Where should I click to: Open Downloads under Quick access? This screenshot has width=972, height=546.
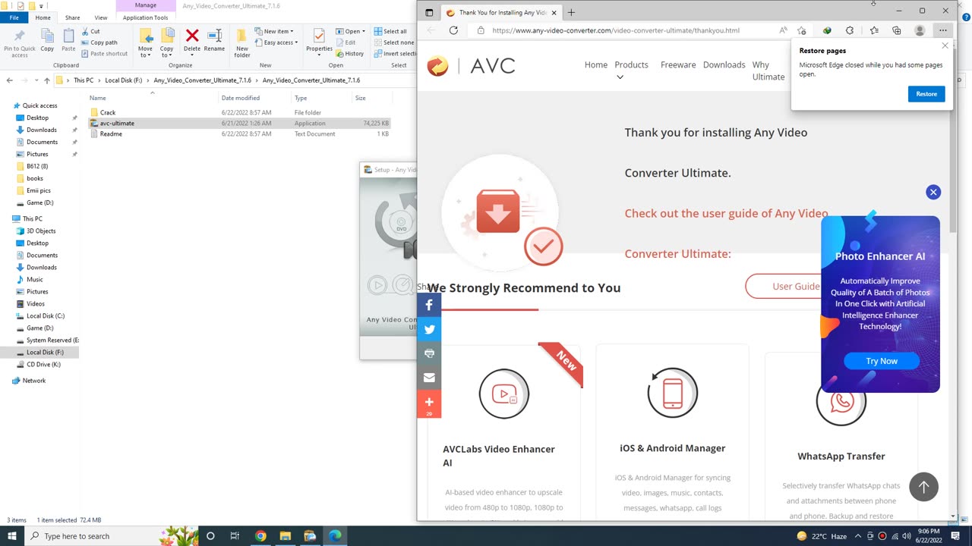point(42,130)
